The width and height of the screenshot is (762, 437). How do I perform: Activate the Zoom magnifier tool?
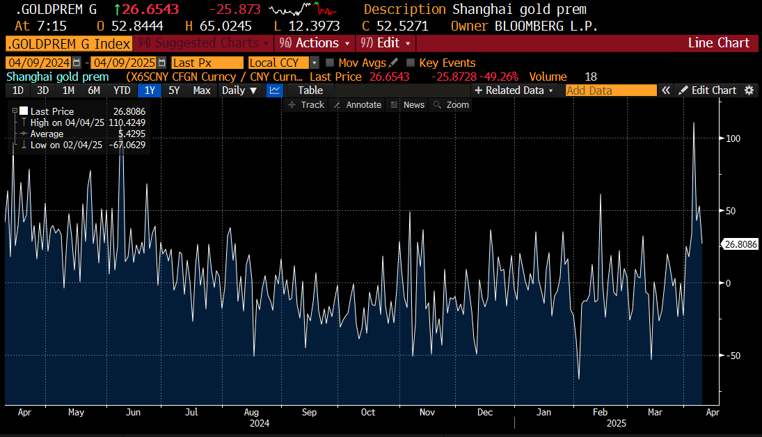point(451,105)
